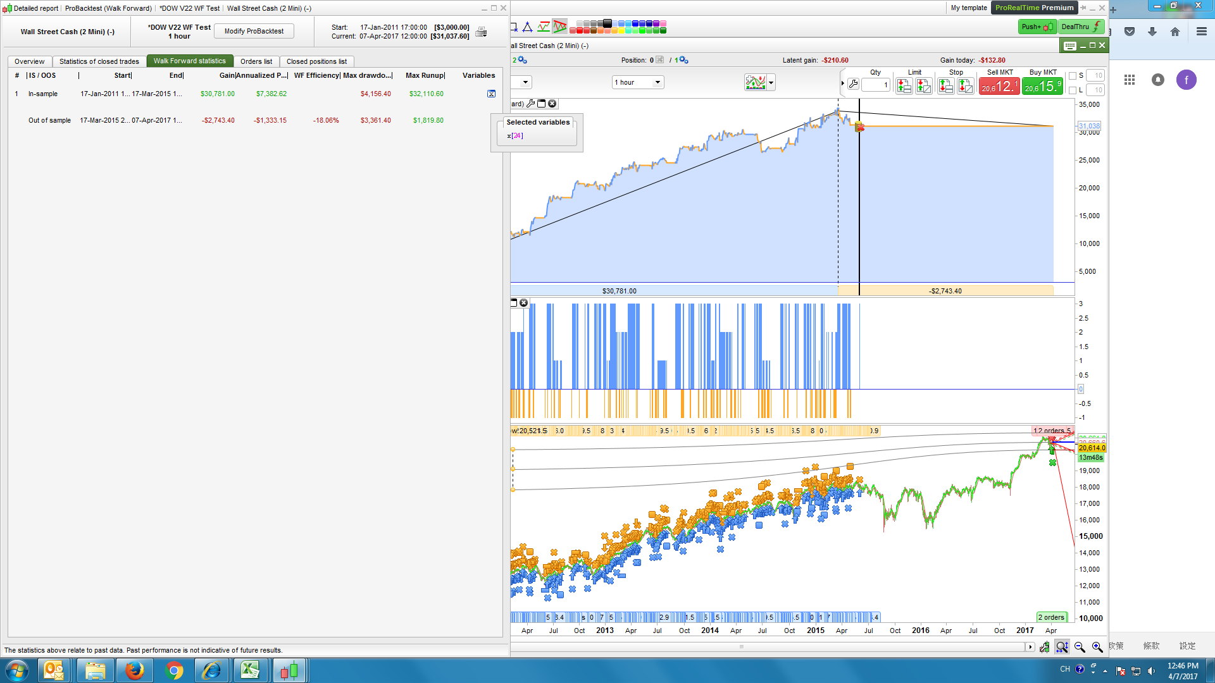Enable the S stop checkbox
The width and height of the screenshot is (1215, 683).
(1073, 76)
